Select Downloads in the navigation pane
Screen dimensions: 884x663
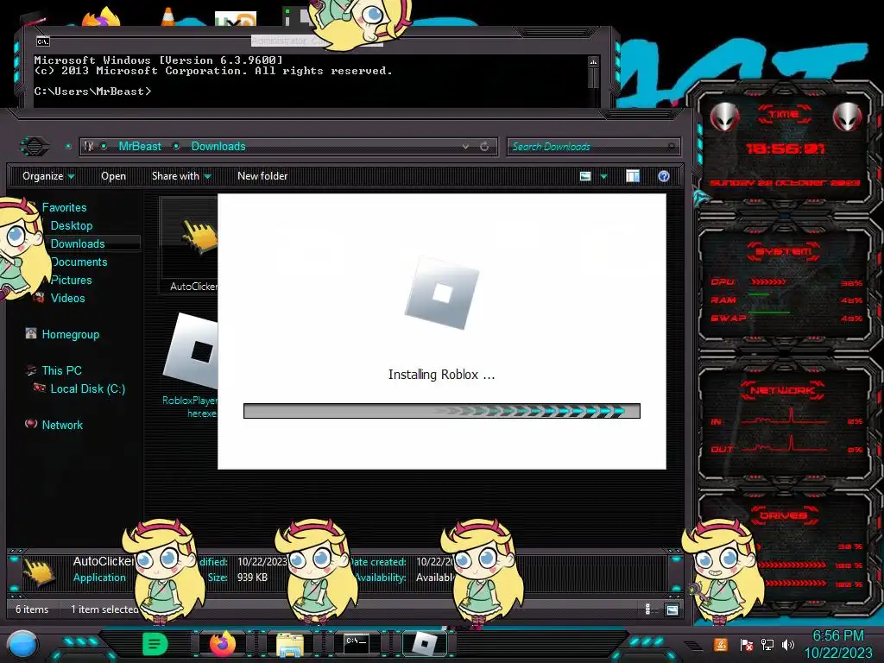[x=78, y=243]
